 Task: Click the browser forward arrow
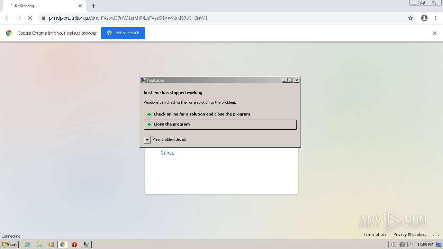click(x=19, y=18)
